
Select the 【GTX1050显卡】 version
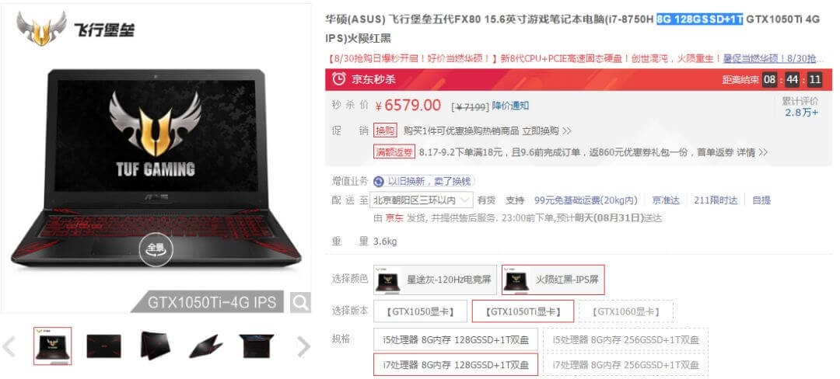(420, 311)
